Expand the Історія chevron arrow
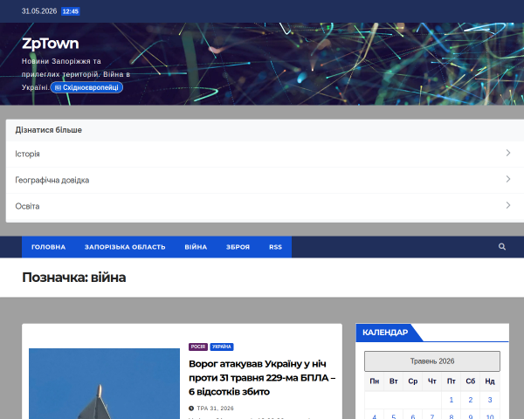The height and width of the screenshot is (419, 524). pos(508,153)
